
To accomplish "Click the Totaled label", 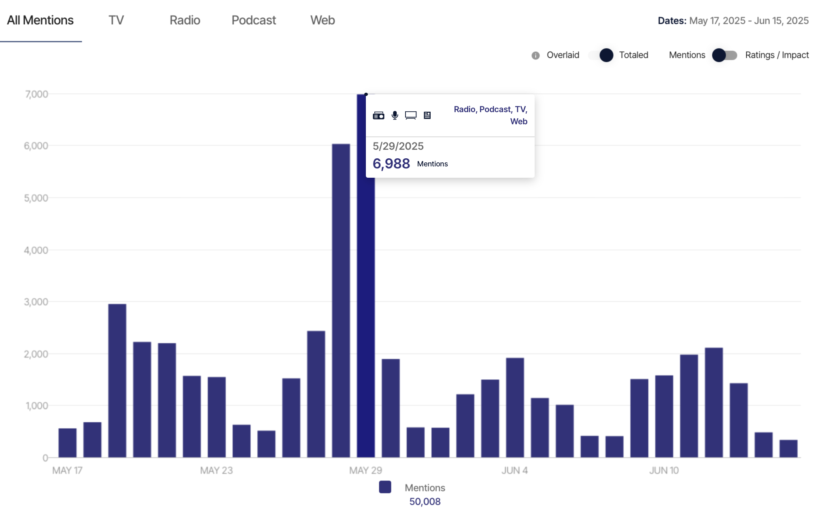I will pos(633,55).
